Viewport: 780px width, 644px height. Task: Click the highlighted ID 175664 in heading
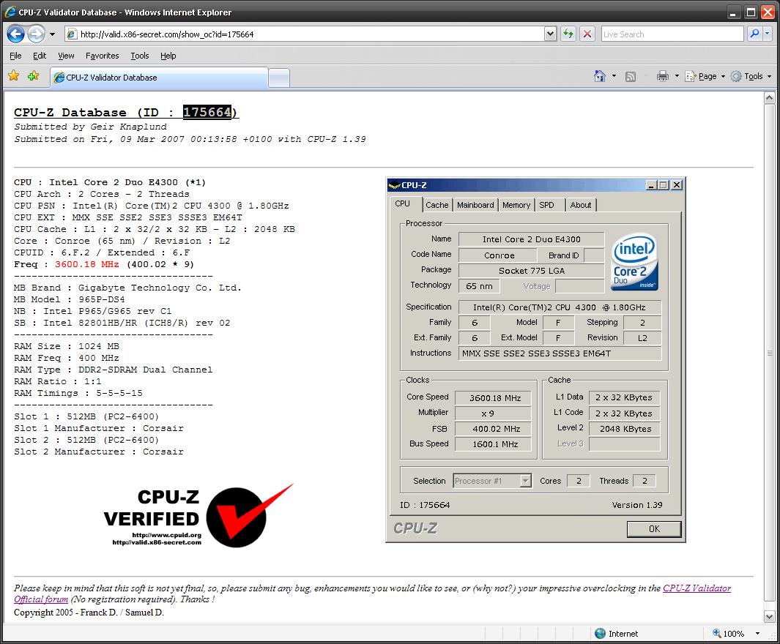click(x=207, y=112)
